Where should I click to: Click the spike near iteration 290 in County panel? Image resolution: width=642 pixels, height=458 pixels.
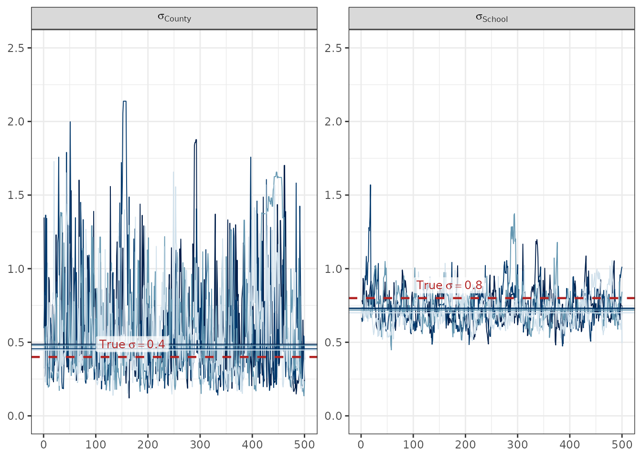[x=196, y=140]
